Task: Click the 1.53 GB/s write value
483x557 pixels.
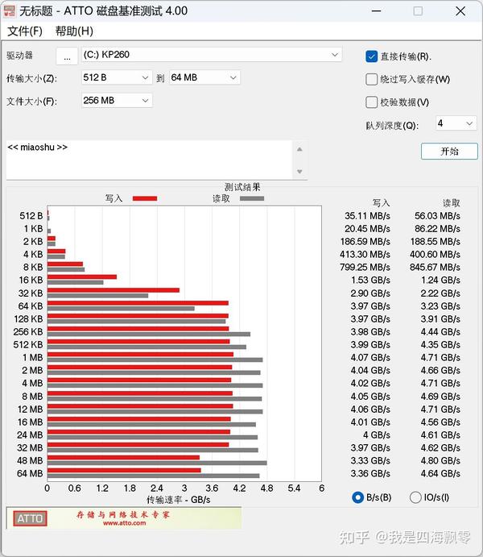Action: click(370, 281)
